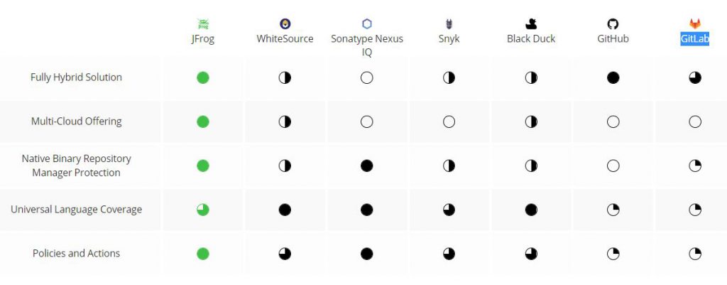Click JFrog's green Fully Hybrid Solution circle
727x285 pixels.
click(x=203, y=77)
